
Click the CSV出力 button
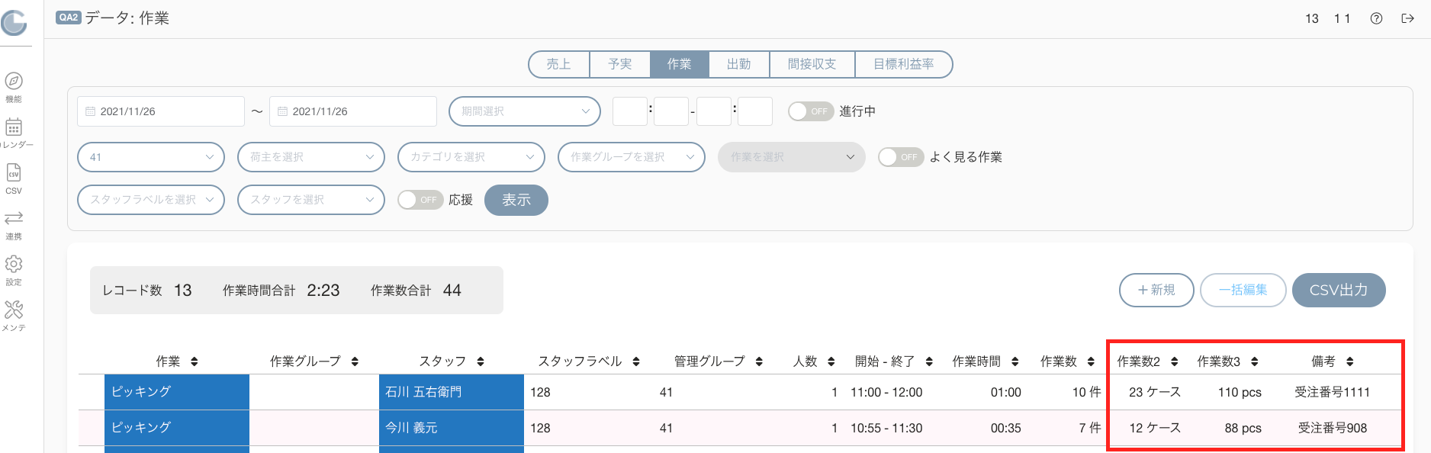(x=1339, y=290)
